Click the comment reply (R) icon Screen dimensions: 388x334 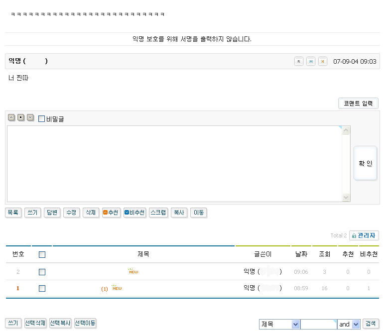coord(299,61)
